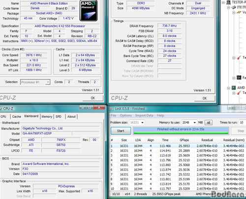The width and height of the screenshot is (246, 199).
Task: Click the finished-without-errors progress bar
Action: click(181, 131)
